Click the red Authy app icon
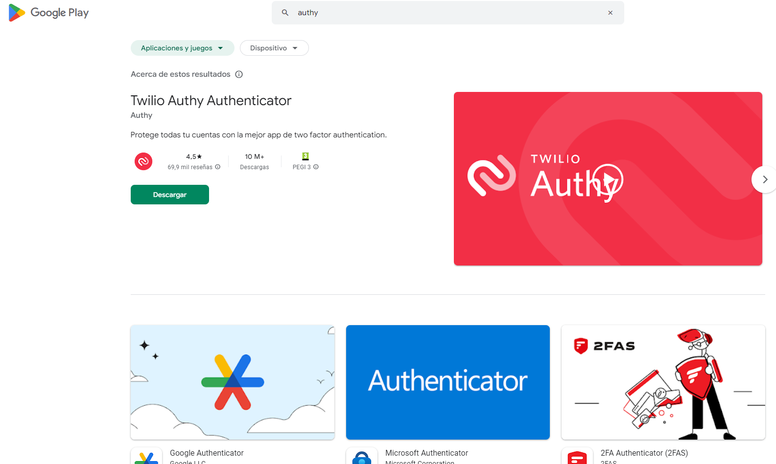776x464 pixels. tap(143, 161)
